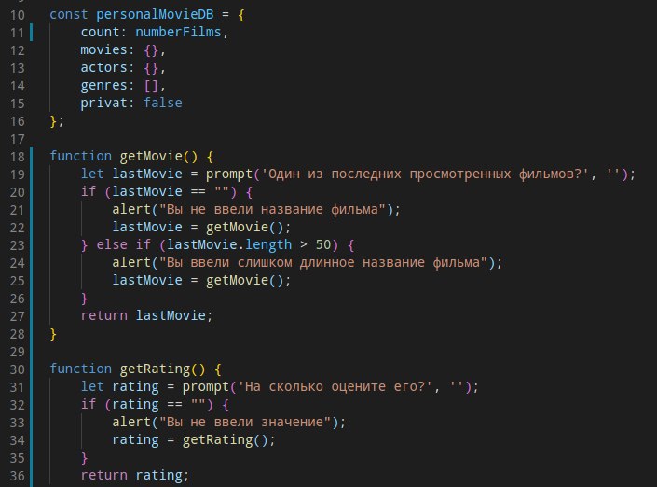Click line number 30 in gutter
Viewport: 657px width, 487px height.
(x=17, y=369)
